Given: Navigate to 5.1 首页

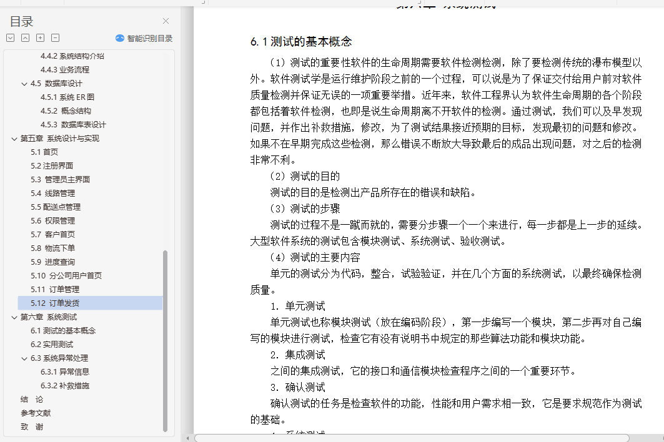Looking at the screenshot, I should [44, 152].
